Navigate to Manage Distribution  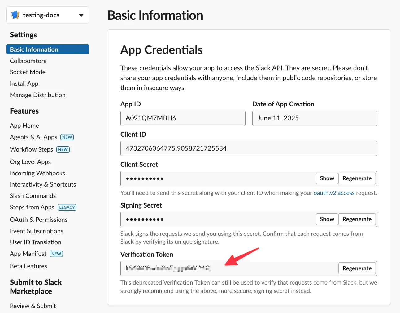pyautogui.click(x=37, y=95)
